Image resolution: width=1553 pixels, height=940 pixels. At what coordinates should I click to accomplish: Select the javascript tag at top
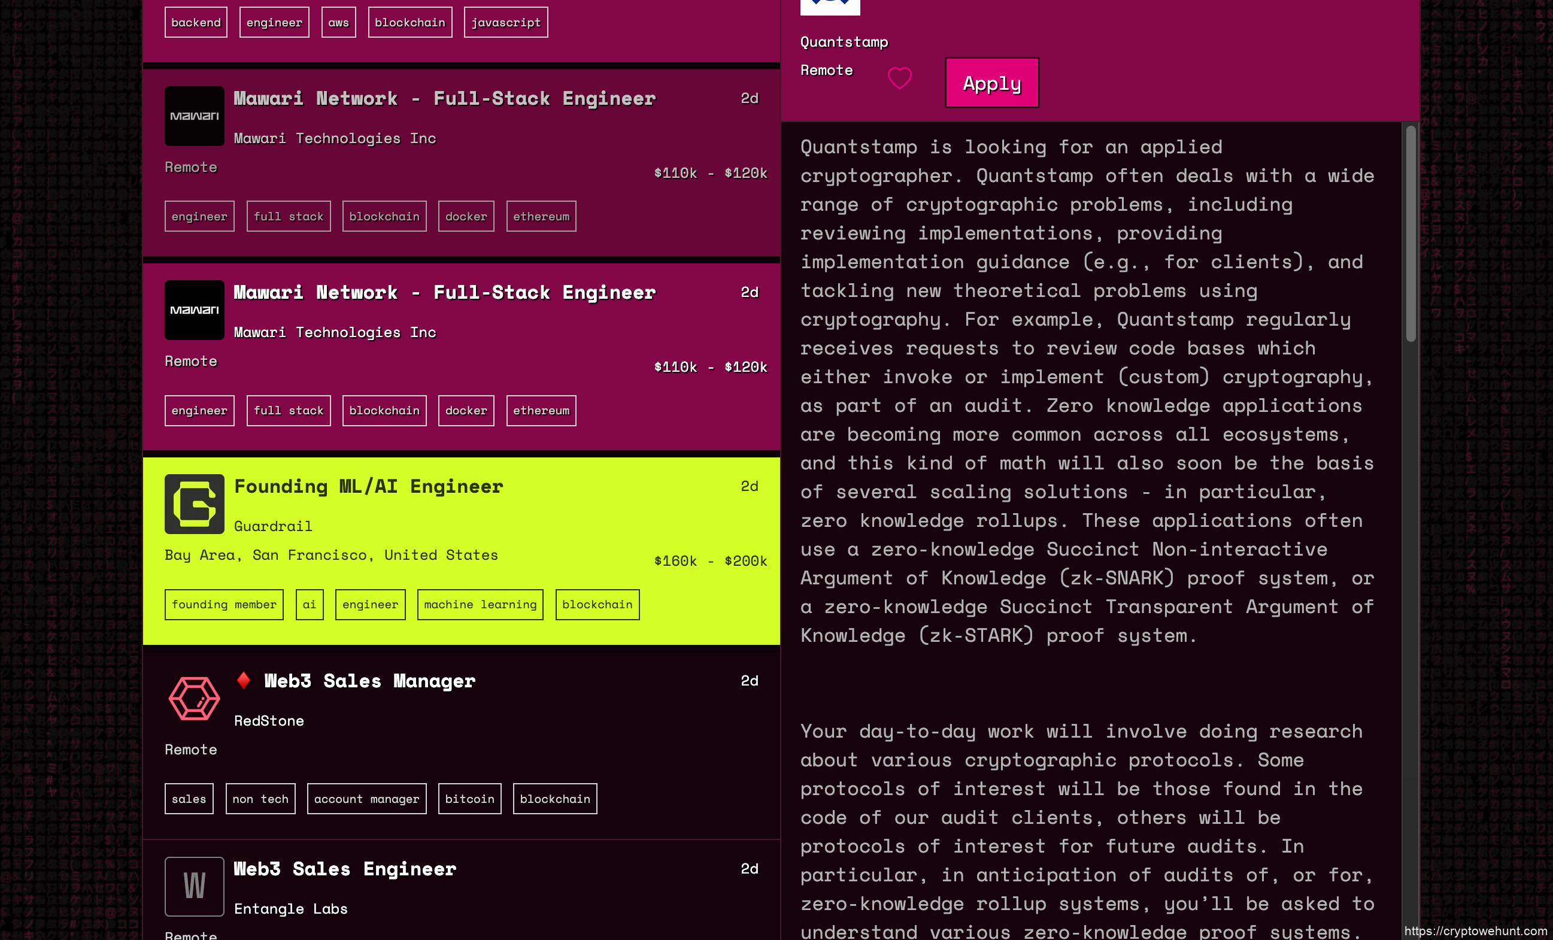505,23
